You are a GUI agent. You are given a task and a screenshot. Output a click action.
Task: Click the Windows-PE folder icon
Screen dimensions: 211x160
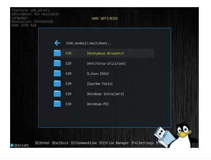[57, 104]
